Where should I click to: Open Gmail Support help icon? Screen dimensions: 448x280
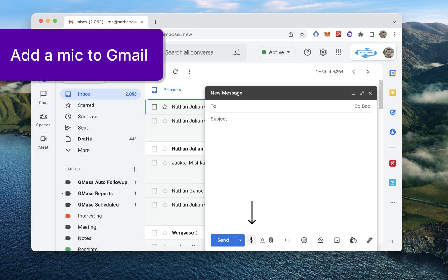(308, 52)
